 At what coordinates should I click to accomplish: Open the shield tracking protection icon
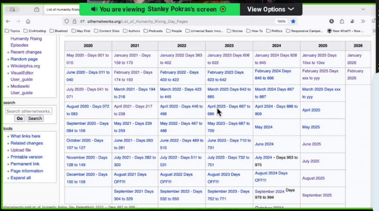point(66,21)
